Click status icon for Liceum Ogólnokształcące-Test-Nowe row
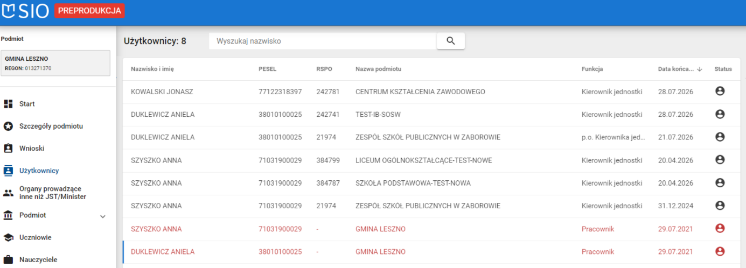 point(720,160)
